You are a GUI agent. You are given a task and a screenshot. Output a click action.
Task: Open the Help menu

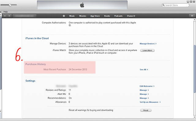(6, 12)
